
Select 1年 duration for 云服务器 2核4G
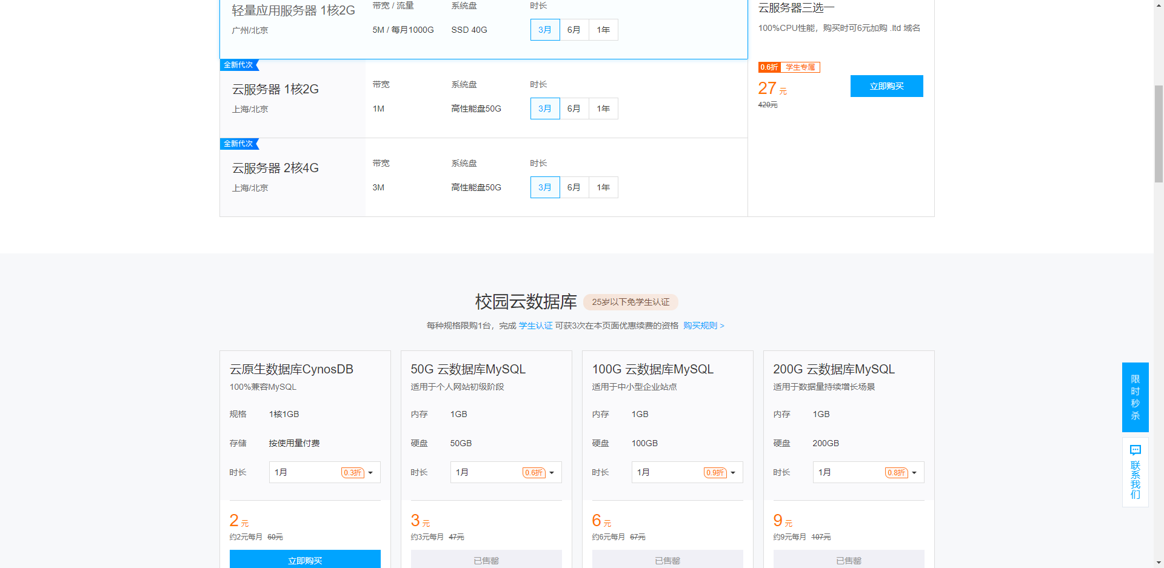tap(603, 187)
